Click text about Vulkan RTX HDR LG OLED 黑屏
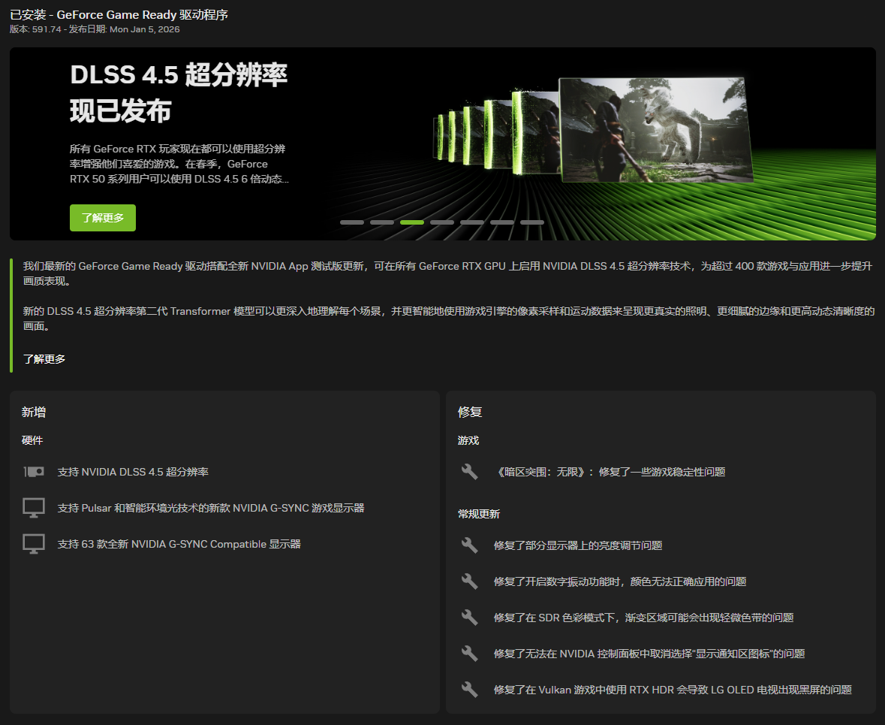 coord(673,690)
